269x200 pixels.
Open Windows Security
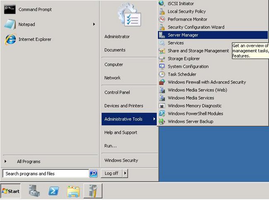121,160
